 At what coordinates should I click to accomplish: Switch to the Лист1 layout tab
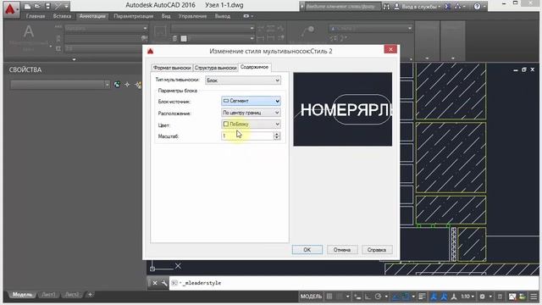click(48, 295)
